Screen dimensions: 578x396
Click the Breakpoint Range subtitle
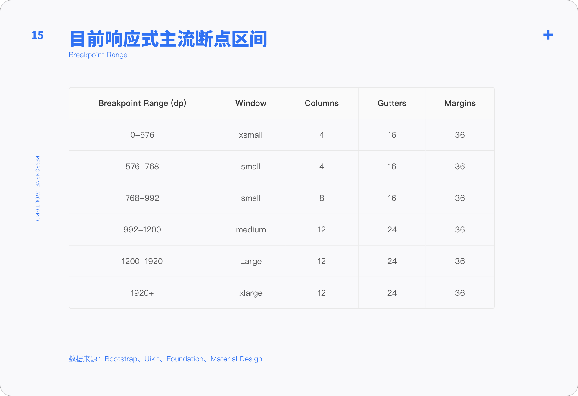(x=98, y=55)
